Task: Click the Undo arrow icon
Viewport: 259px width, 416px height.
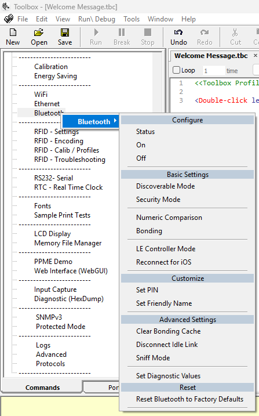Action: pyautogui.click(x=178, y=32)
